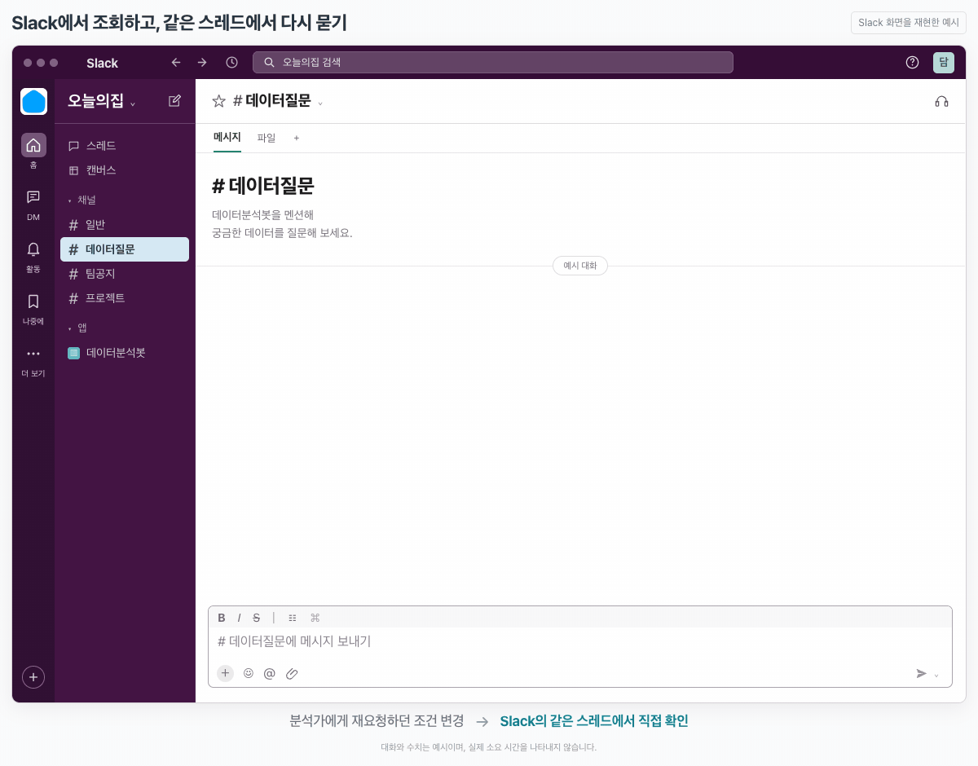
Task: Open 스레드 in the sidebar
Action: coord(125,146)
